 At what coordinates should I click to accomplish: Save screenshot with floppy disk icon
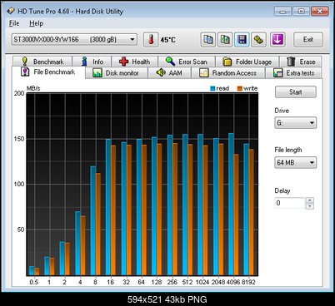pos(242,39)
